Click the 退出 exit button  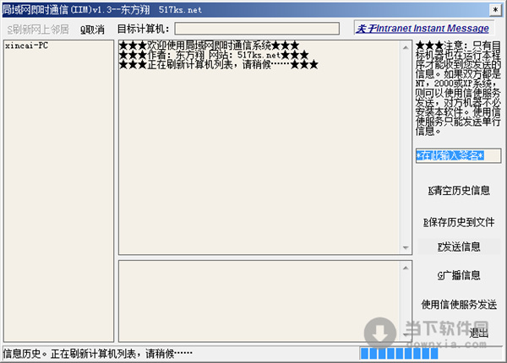coord(479,333)
